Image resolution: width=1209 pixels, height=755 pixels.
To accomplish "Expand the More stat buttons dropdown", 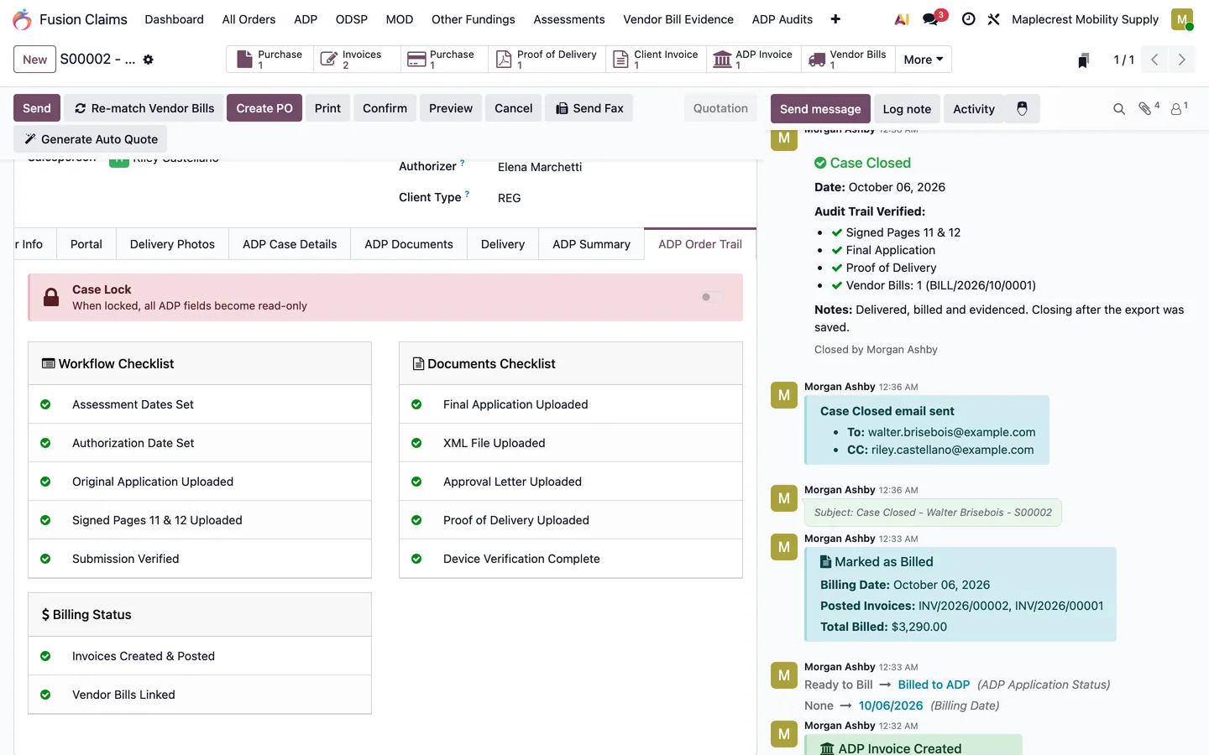I will click(924, 60).
